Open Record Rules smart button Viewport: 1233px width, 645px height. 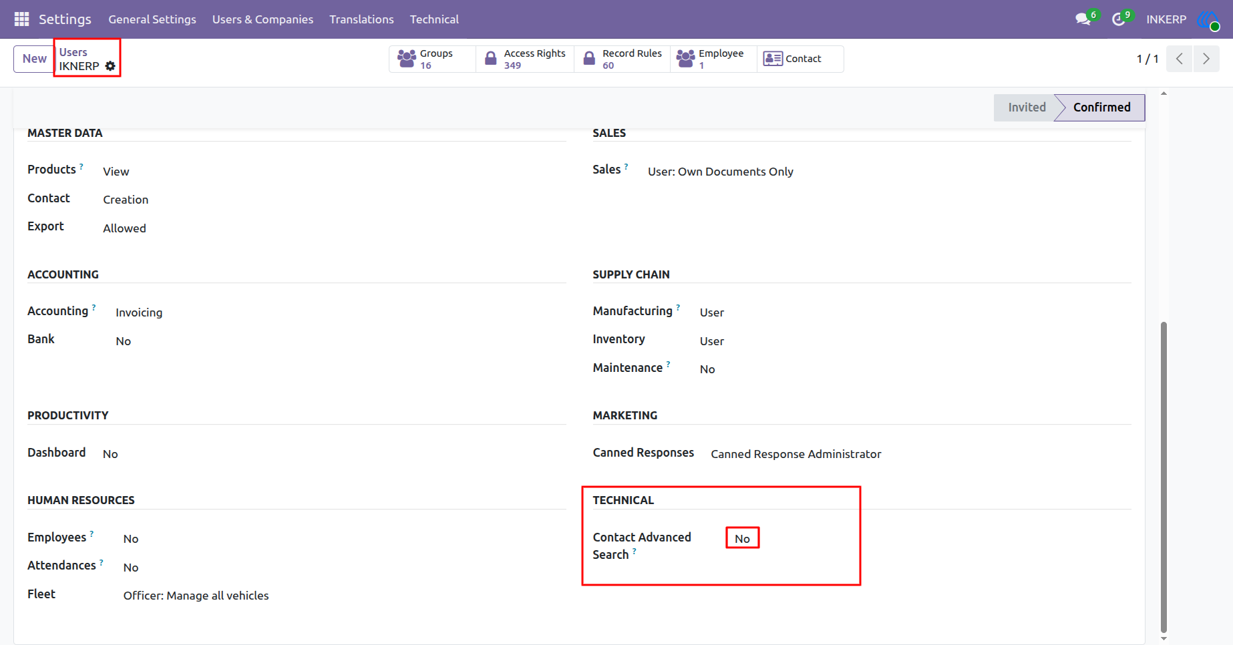point(623,59)
